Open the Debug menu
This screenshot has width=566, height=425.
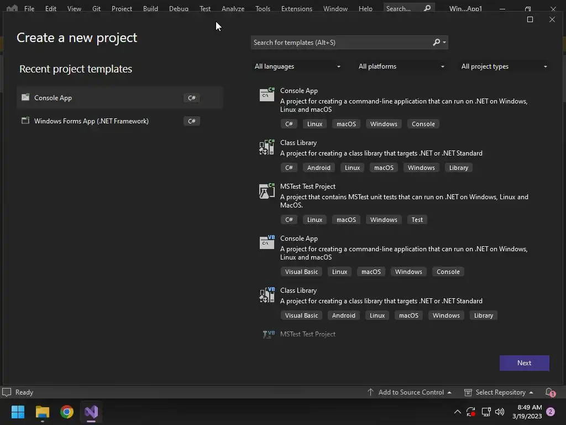179,8
